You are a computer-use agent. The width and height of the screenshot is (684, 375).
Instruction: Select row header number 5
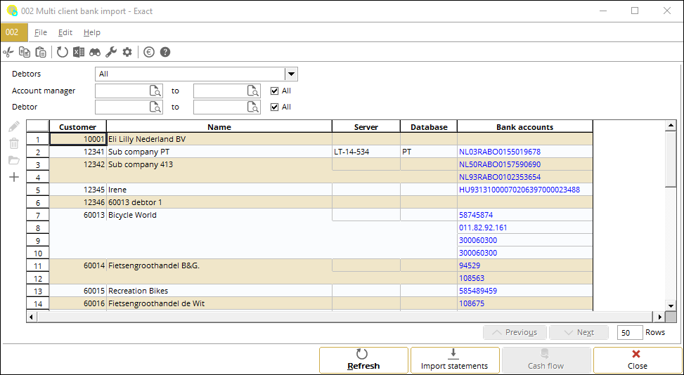[x=38, y=190]
